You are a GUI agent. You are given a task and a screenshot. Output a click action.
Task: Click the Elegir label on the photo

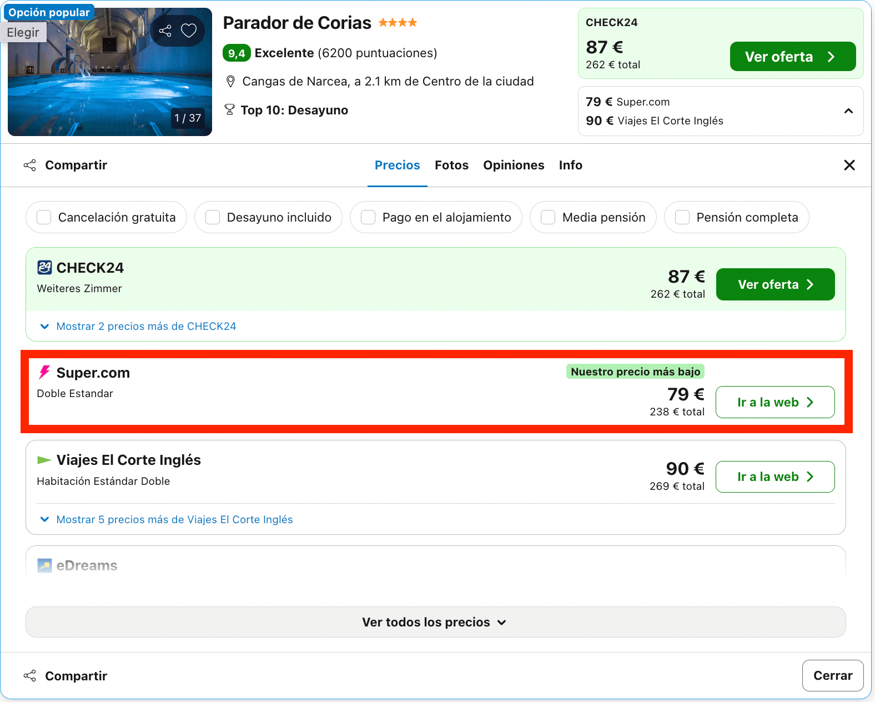coord(23,33)
